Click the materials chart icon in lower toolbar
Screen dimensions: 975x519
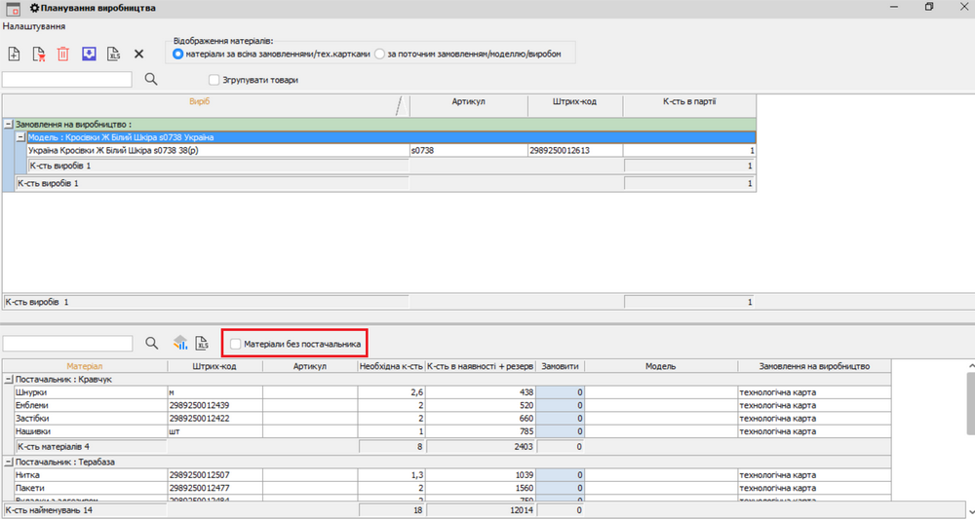point(180,343)
